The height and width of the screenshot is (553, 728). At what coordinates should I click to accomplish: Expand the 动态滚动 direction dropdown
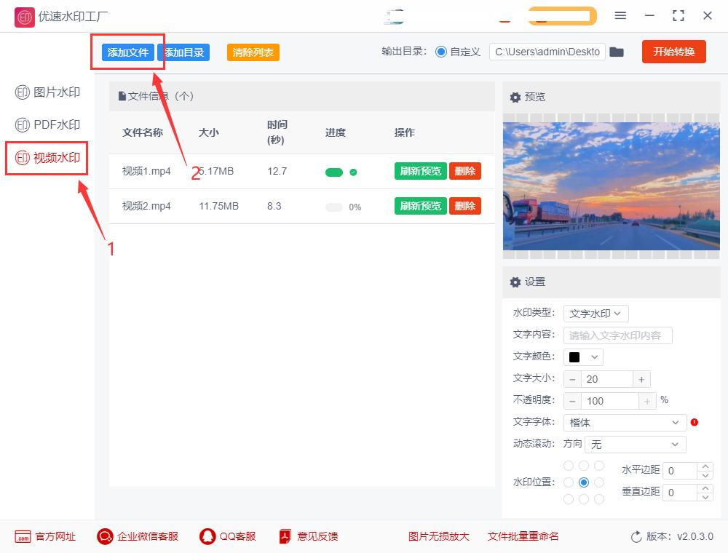pyautogui.click(x=634, y=444)
